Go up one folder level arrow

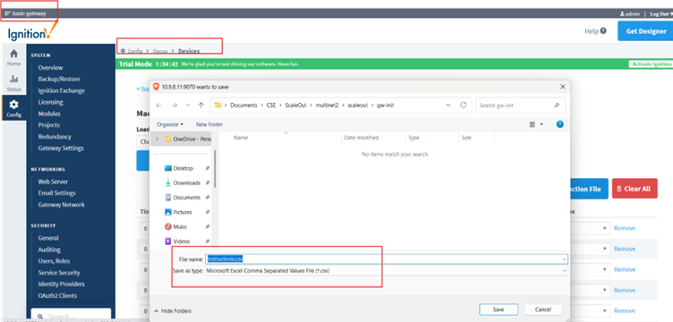click(200, 105)
